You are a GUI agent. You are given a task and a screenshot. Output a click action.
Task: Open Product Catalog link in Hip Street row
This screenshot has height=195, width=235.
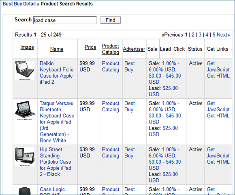[x=111, y=152]
